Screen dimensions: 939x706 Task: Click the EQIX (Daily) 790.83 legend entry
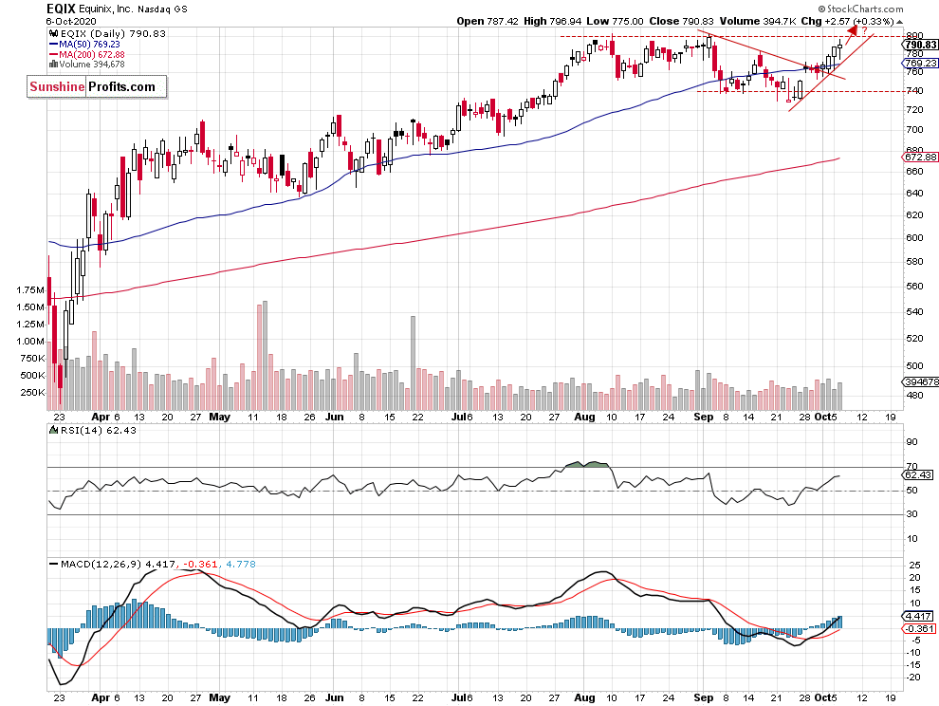[x=112, y=34]
